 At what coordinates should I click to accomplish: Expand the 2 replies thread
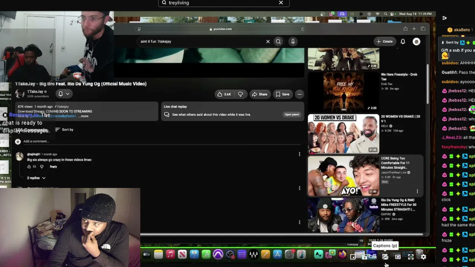[36, 178]
